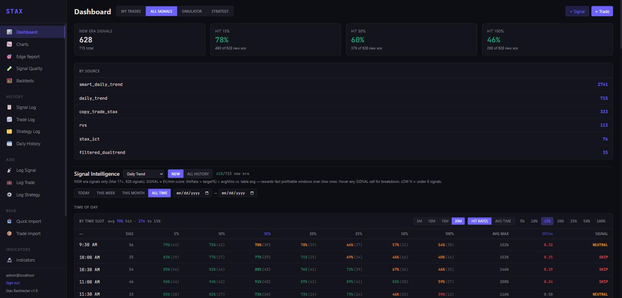The image size is (622, 298).
Task: Click the filtered_dualtrend source row
Action: pyautogui.click(x=344, y=152)
